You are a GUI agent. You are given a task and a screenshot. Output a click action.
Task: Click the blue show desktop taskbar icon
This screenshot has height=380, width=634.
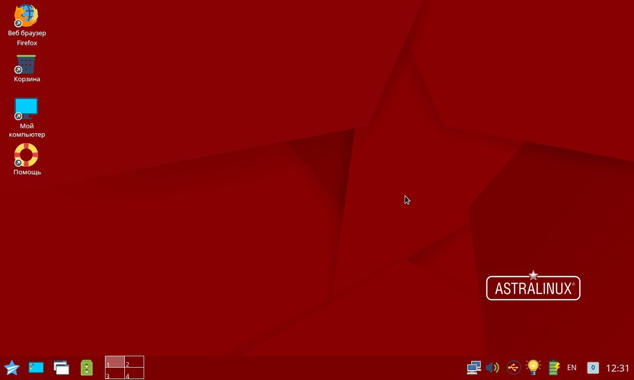[x=36, y=368]
